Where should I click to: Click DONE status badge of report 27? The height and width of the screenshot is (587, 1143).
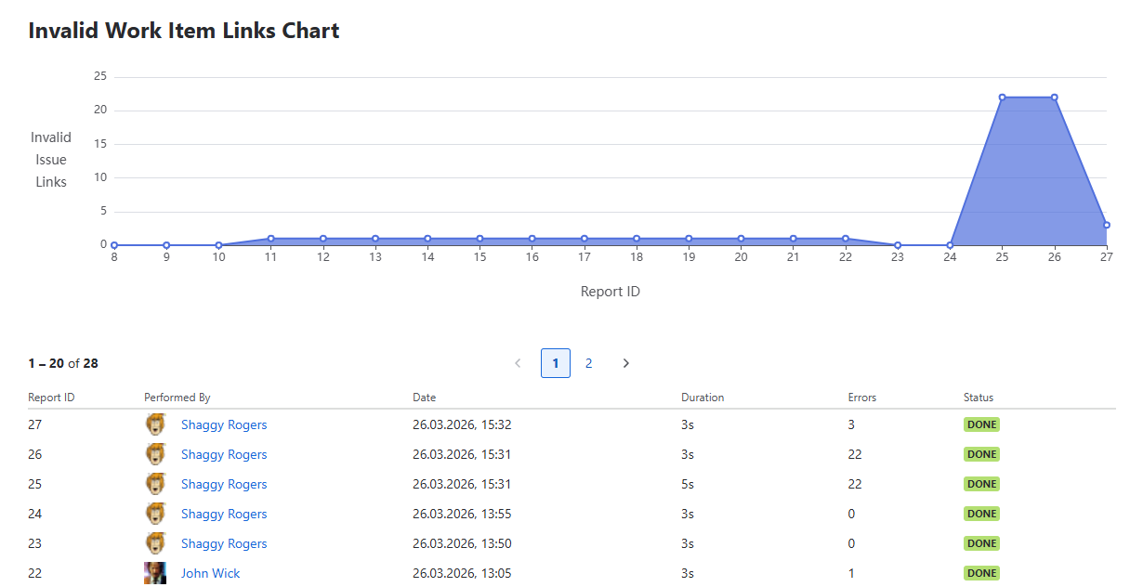tap(981, 424)
